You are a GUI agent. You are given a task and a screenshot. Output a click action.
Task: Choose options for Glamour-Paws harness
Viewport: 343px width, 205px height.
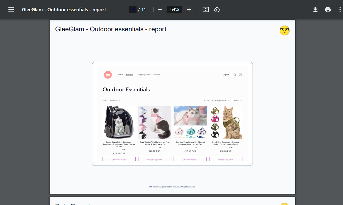[190, 159]
